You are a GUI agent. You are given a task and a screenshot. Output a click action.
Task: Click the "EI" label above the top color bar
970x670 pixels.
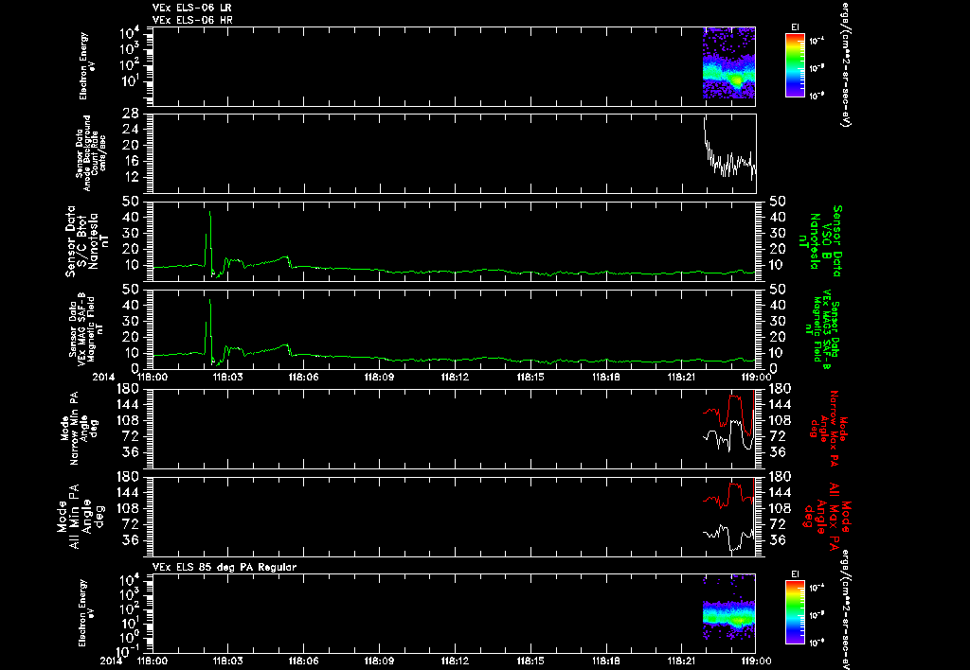point(795,27)
